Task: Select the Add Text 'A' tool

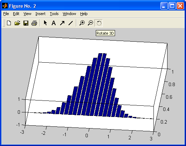Action: [54, 23]
